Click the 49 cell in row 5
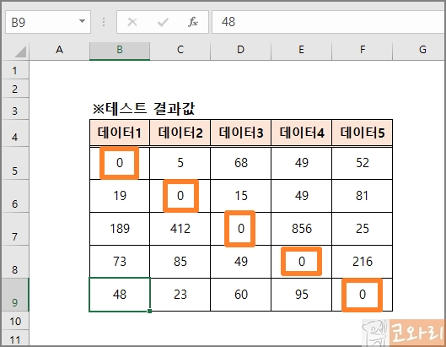 click(x=301, y=163)
